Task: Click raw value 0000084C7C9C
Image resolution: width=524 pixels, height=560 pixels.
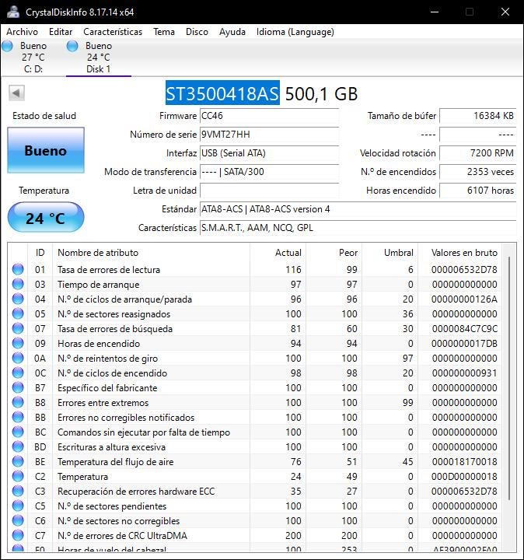Action: click(x=464, y=328)
